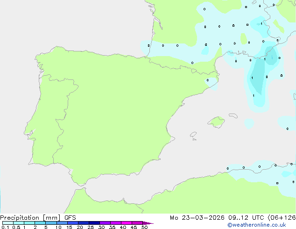
Task: Select the 40–45 mm magenta legend swatch
Action: point(127,223)
